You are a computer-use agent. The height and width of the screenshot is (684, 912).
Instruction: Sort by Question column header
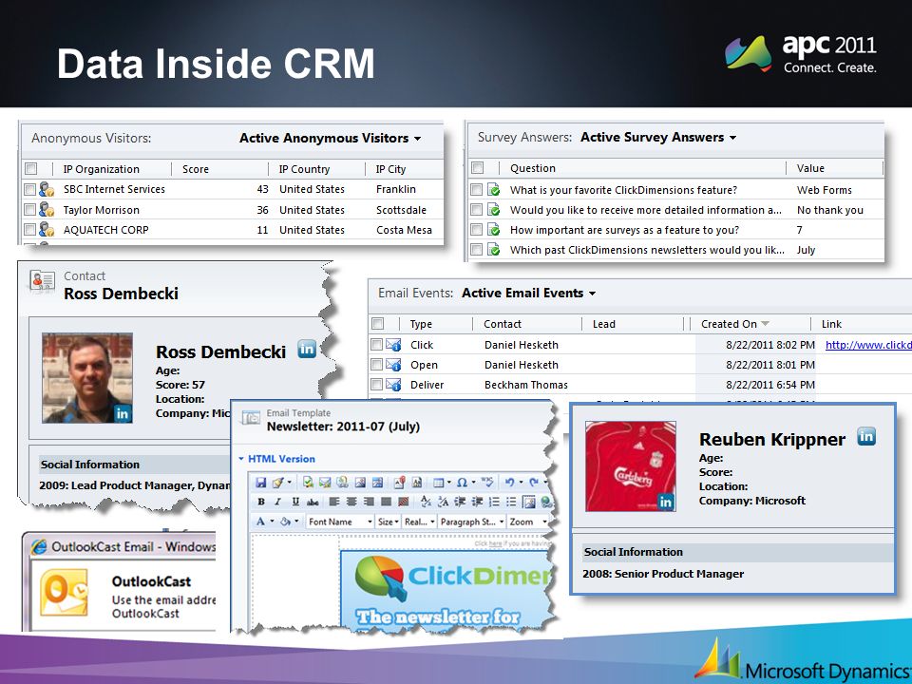tap(533, 168)
